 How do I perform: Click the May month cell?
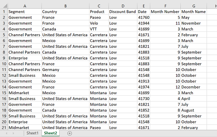click(x=194, y=17)
